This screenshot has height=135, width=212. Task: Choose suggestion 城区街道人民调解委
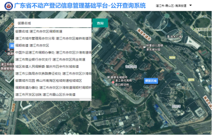pos(53,66)
